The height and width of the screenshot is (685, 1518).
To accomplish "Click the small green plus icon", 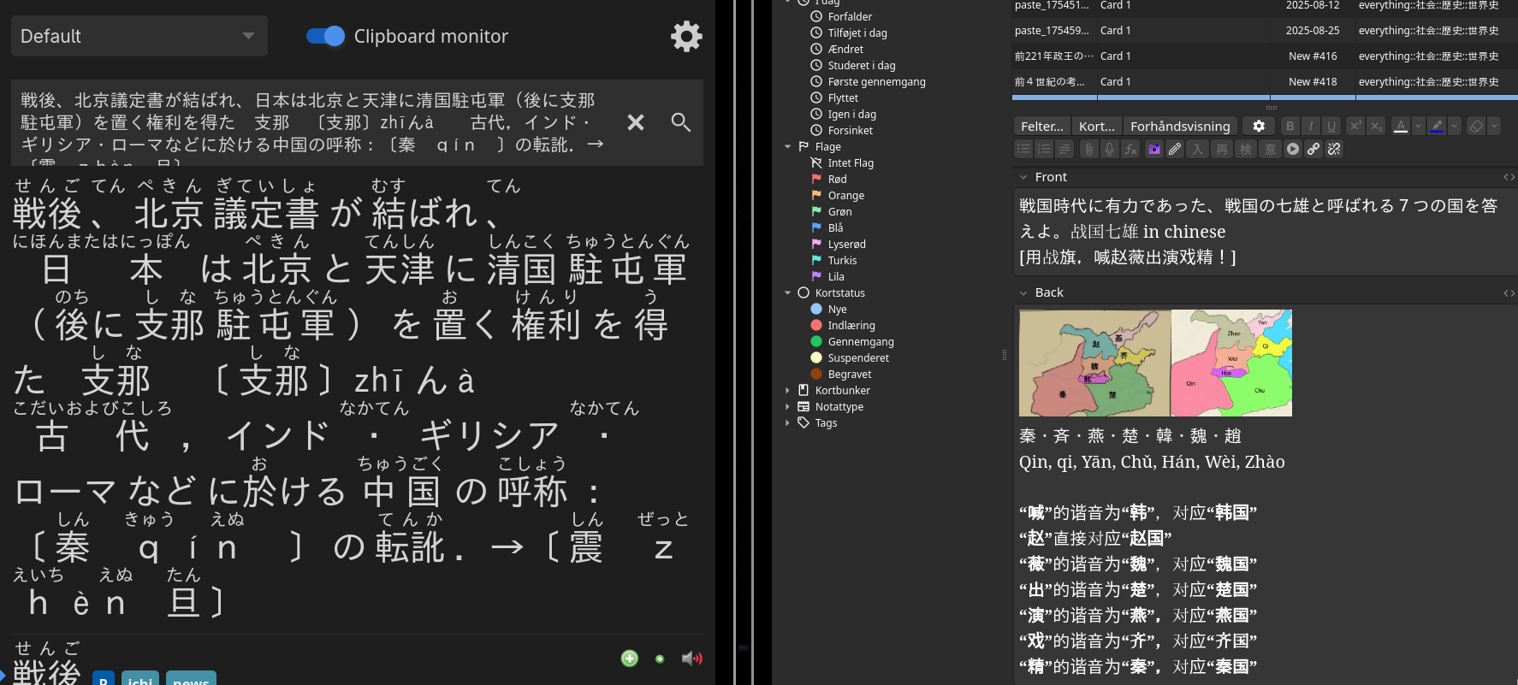I will 660,658.
